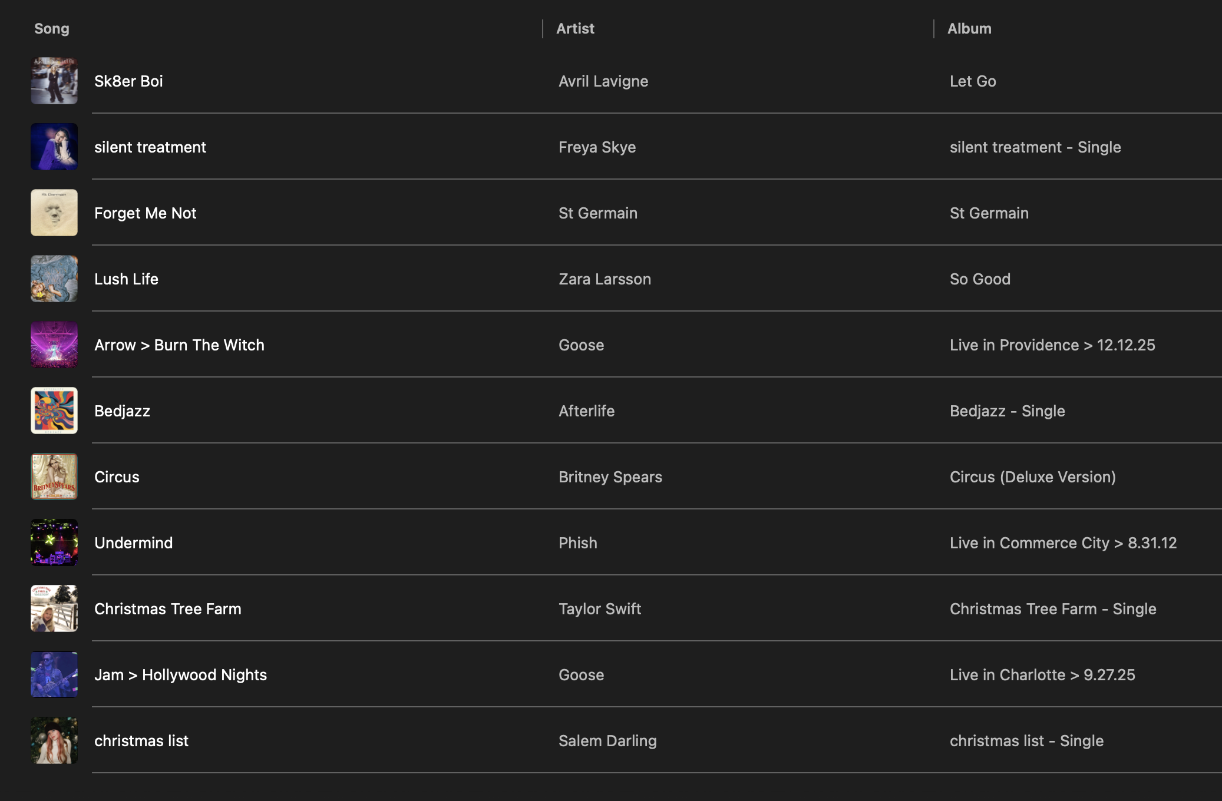The width and height of the screenshot is (1222, 801).
Task: Select the Christmas Tree Farm song title
Action: pyautogui.click(x=167, y=609)
